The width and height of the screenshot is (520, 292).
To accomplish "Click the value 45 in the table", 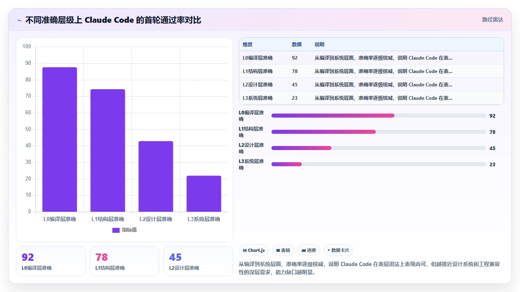I will point(295,85).
